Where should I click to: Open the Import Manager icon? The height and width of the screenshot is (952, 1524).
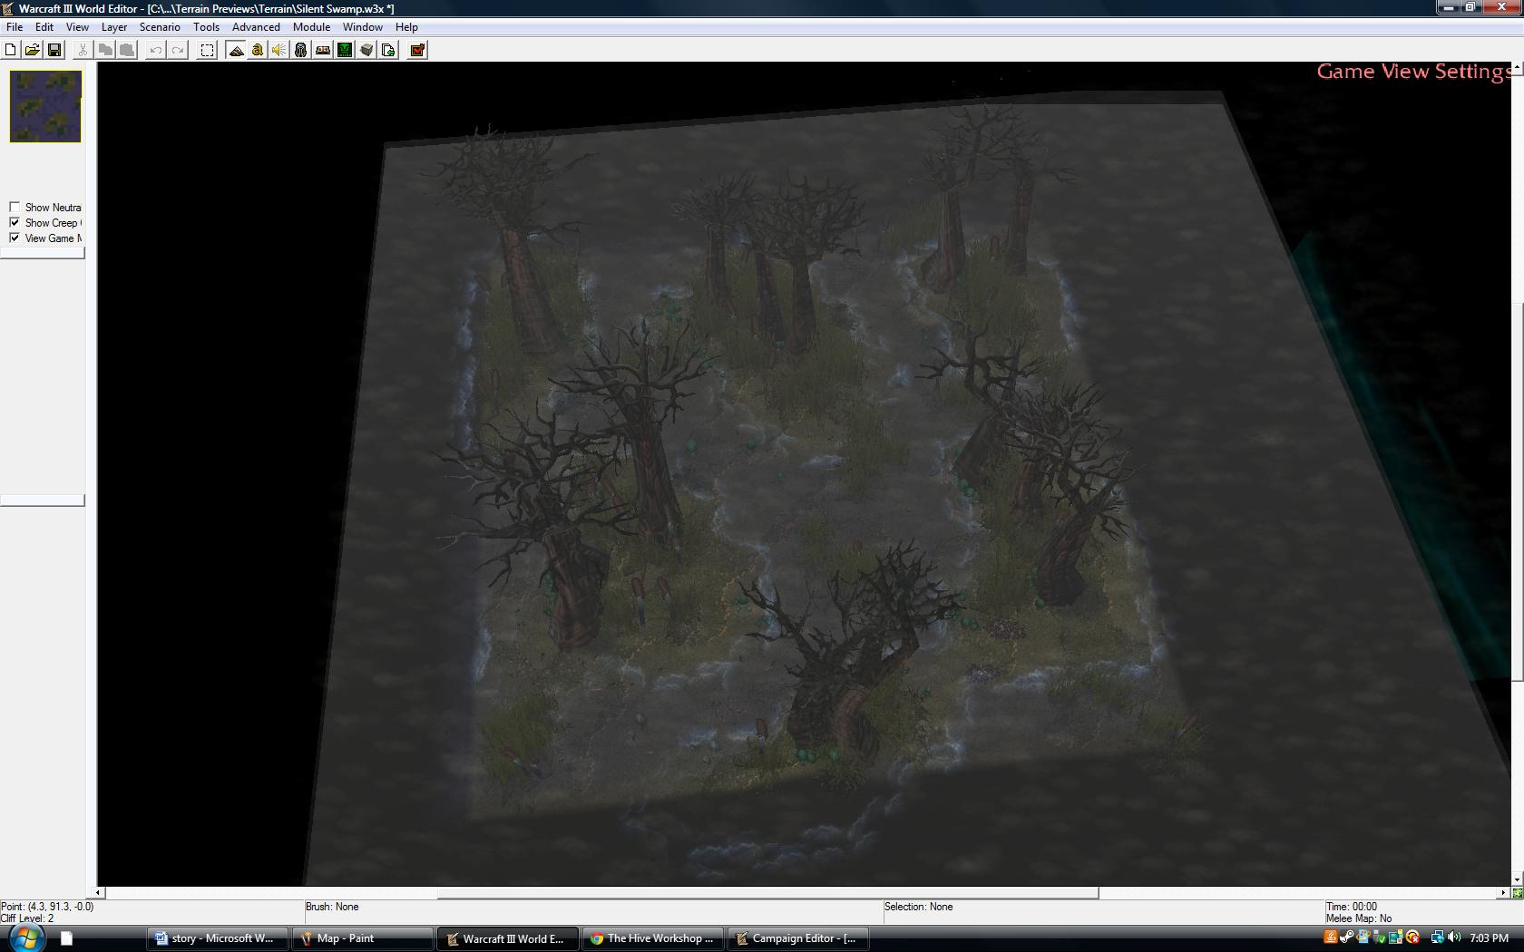(x=388, y=50)
